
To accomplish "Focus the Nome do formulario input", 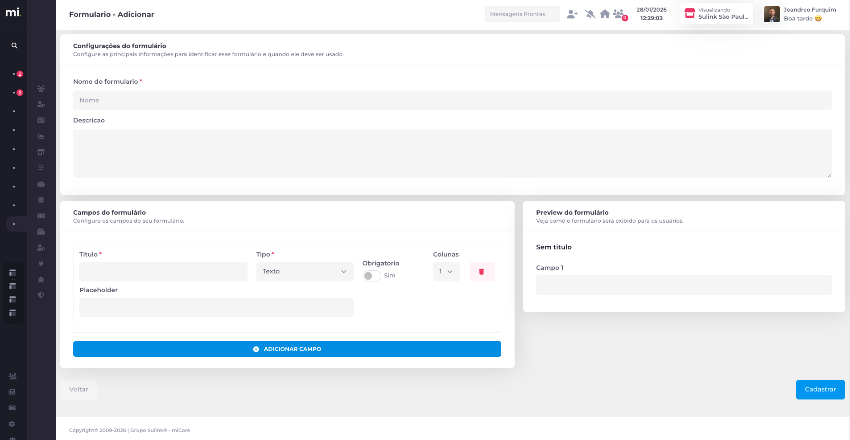I will [452, 100].
